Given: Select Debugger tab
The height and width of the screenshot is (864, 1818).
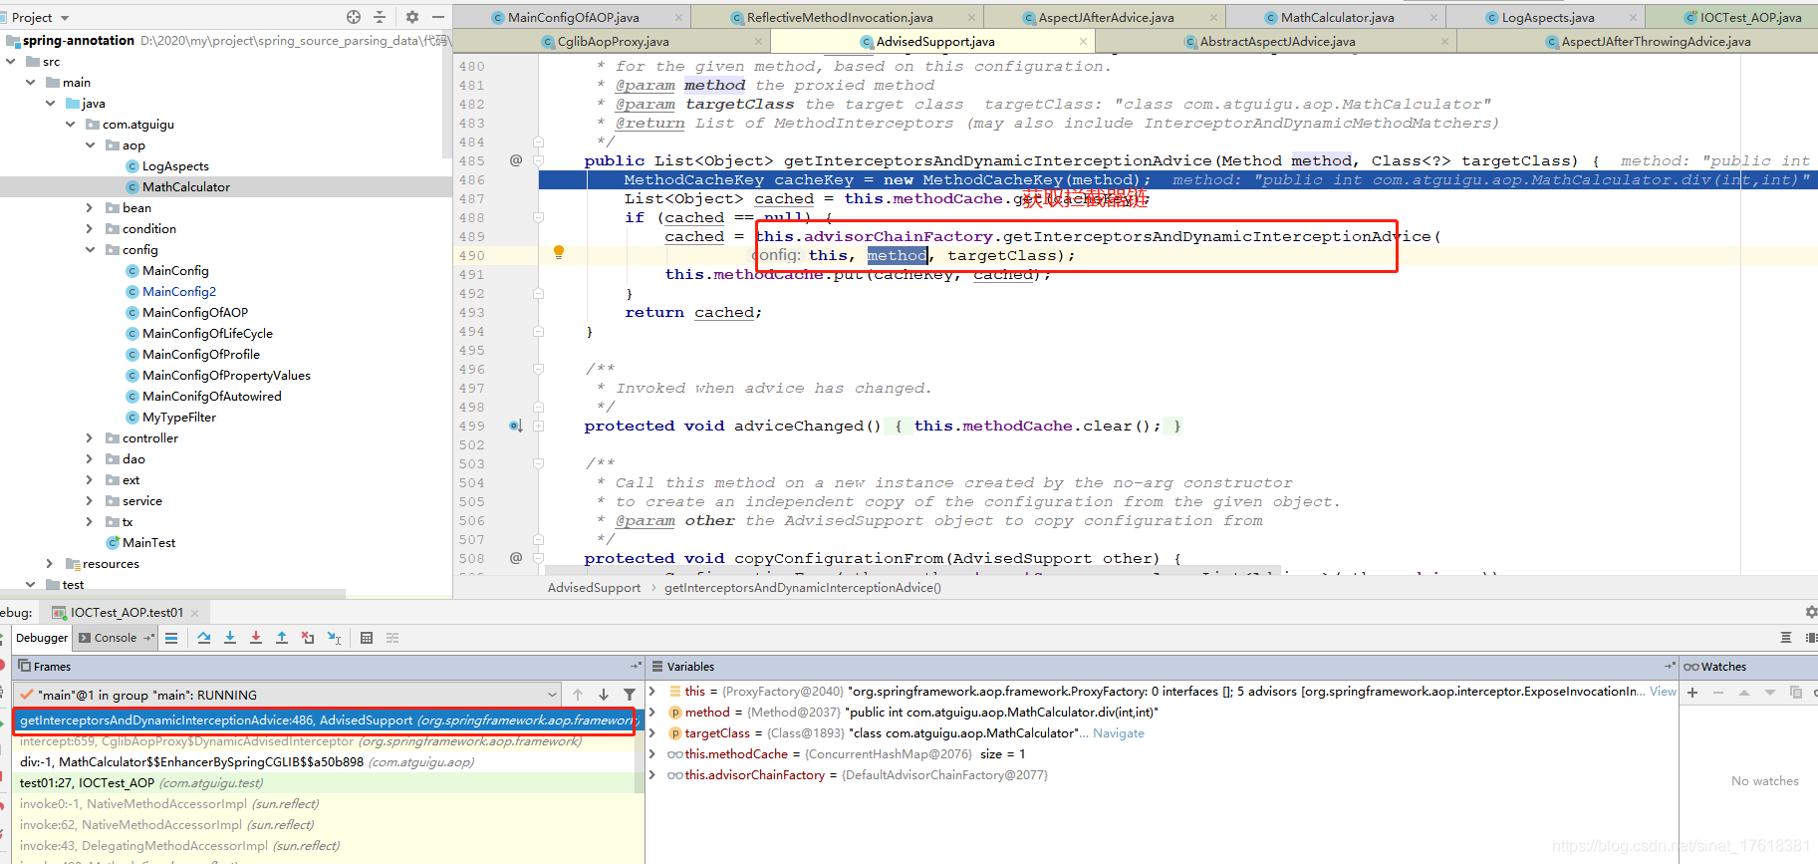Looking at the screenshot, I should click(x=42, y=638).
